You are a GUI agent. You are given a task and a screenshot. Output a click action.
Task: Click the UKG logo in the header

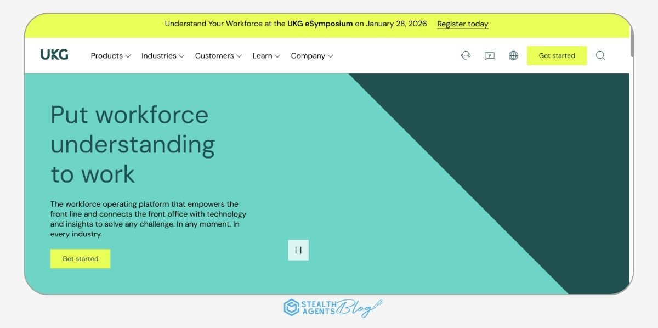point(54,55)
